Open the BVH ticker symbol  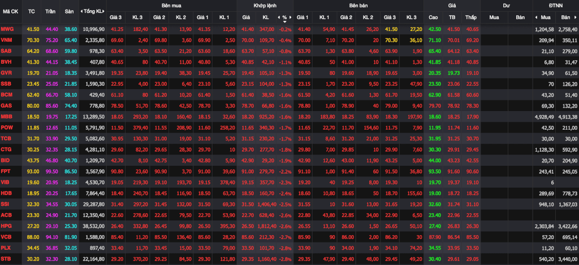(x=6, y=62)
